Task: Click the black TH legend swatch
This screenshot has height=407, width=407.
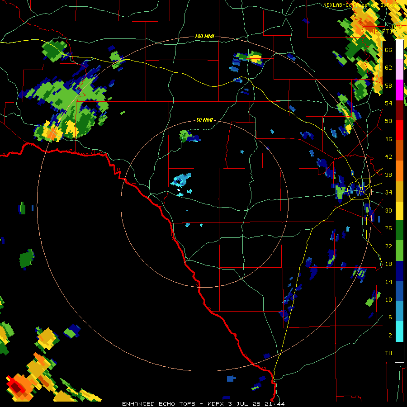Action: tap(399, 351)
